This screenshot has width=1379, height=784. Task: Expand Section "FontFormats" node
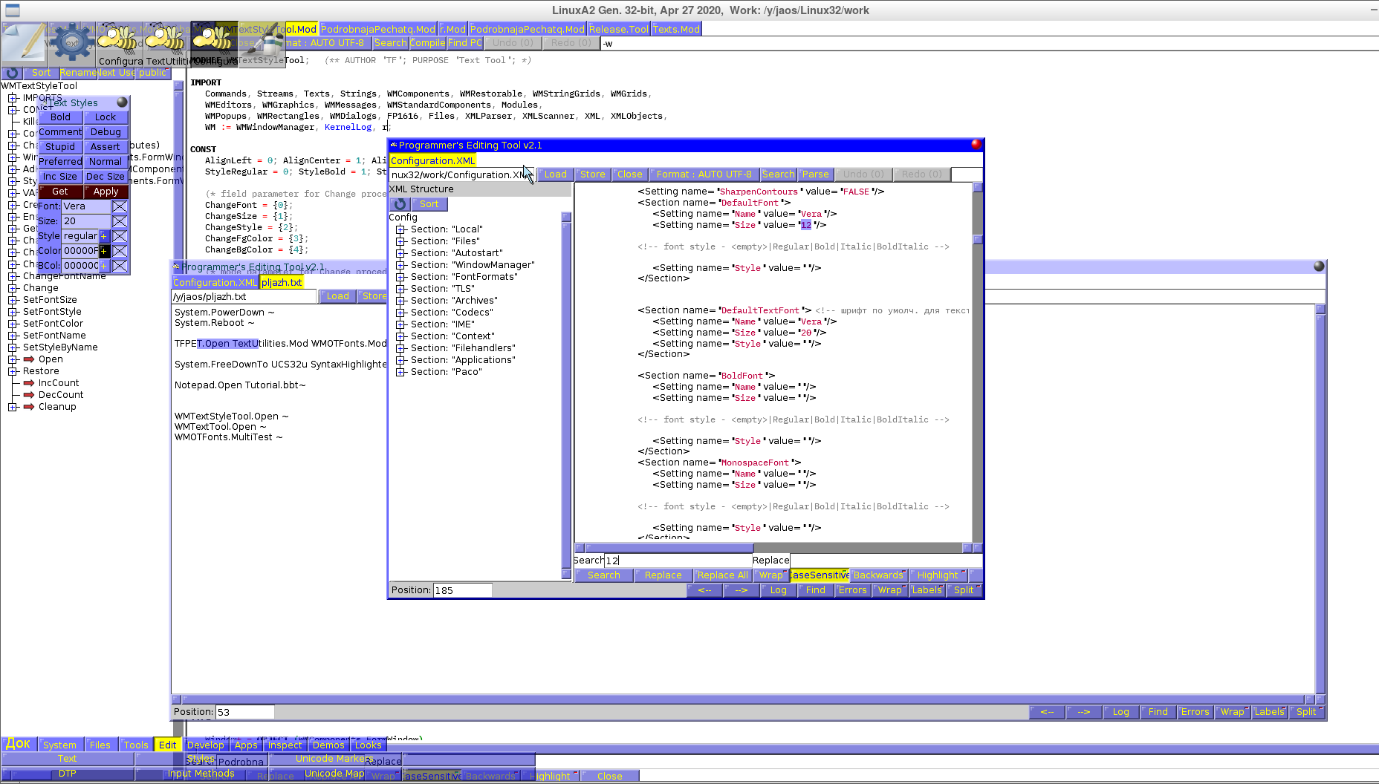coord(400,277)
